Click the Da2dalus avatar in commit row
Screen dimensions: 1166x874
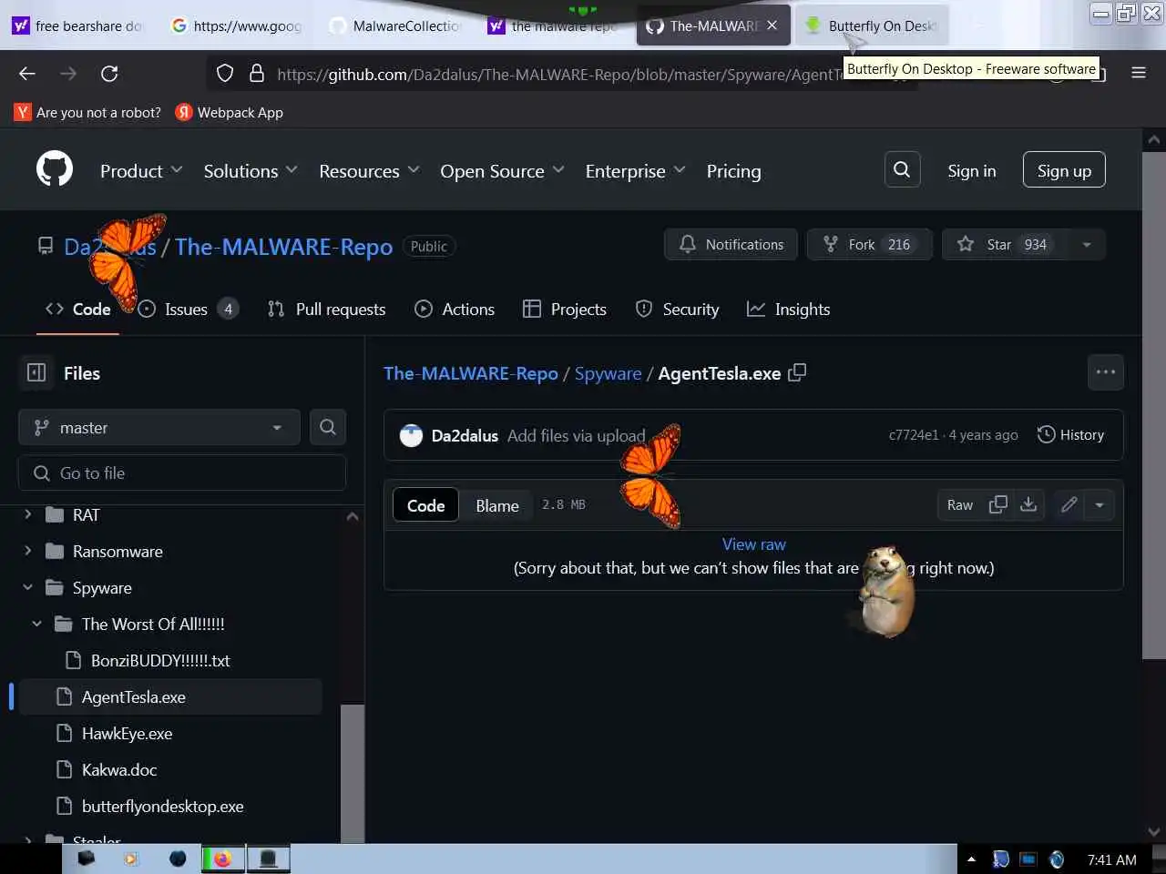[412, 436]
